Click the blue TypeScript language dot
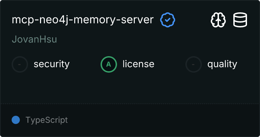Viewport: 260px width, 137px height. click(16, 120)
